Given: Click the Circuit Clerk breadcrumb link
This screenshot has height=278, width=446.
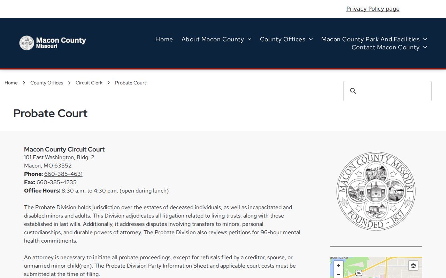Looking at the screenshot, I should click(89, 83).
